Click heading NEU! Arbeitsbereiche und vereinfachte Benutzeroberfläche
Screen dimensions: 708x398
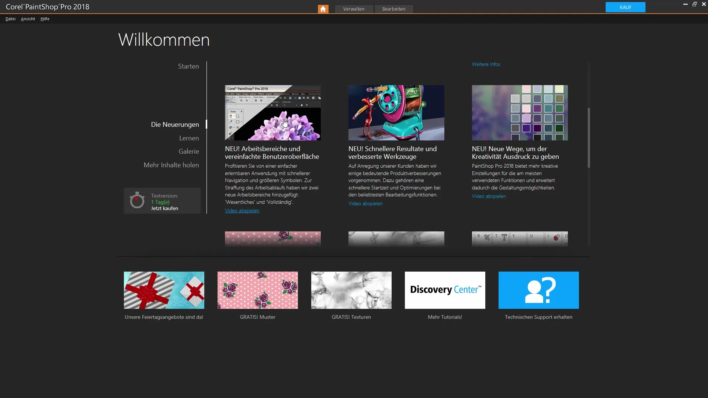coord(272,153)
